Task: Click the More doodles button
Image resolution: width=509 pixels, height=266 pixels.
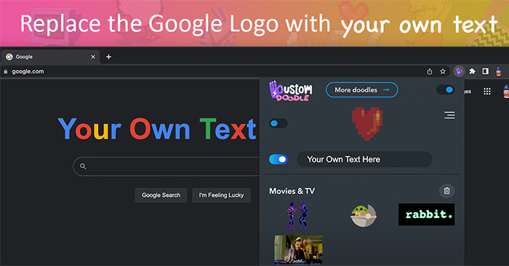Action: 361,90
